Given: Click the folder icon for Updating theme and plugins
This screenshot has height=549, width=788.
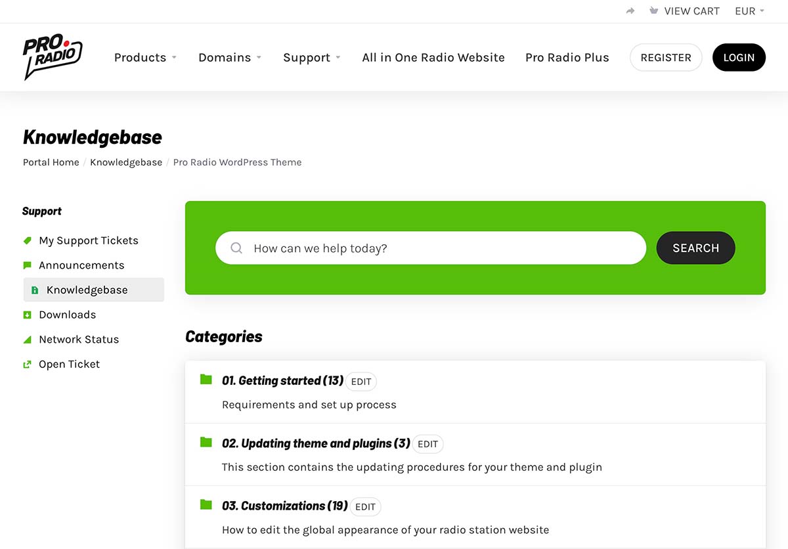Looking at the screenshot, I should [x=206, y=443].
